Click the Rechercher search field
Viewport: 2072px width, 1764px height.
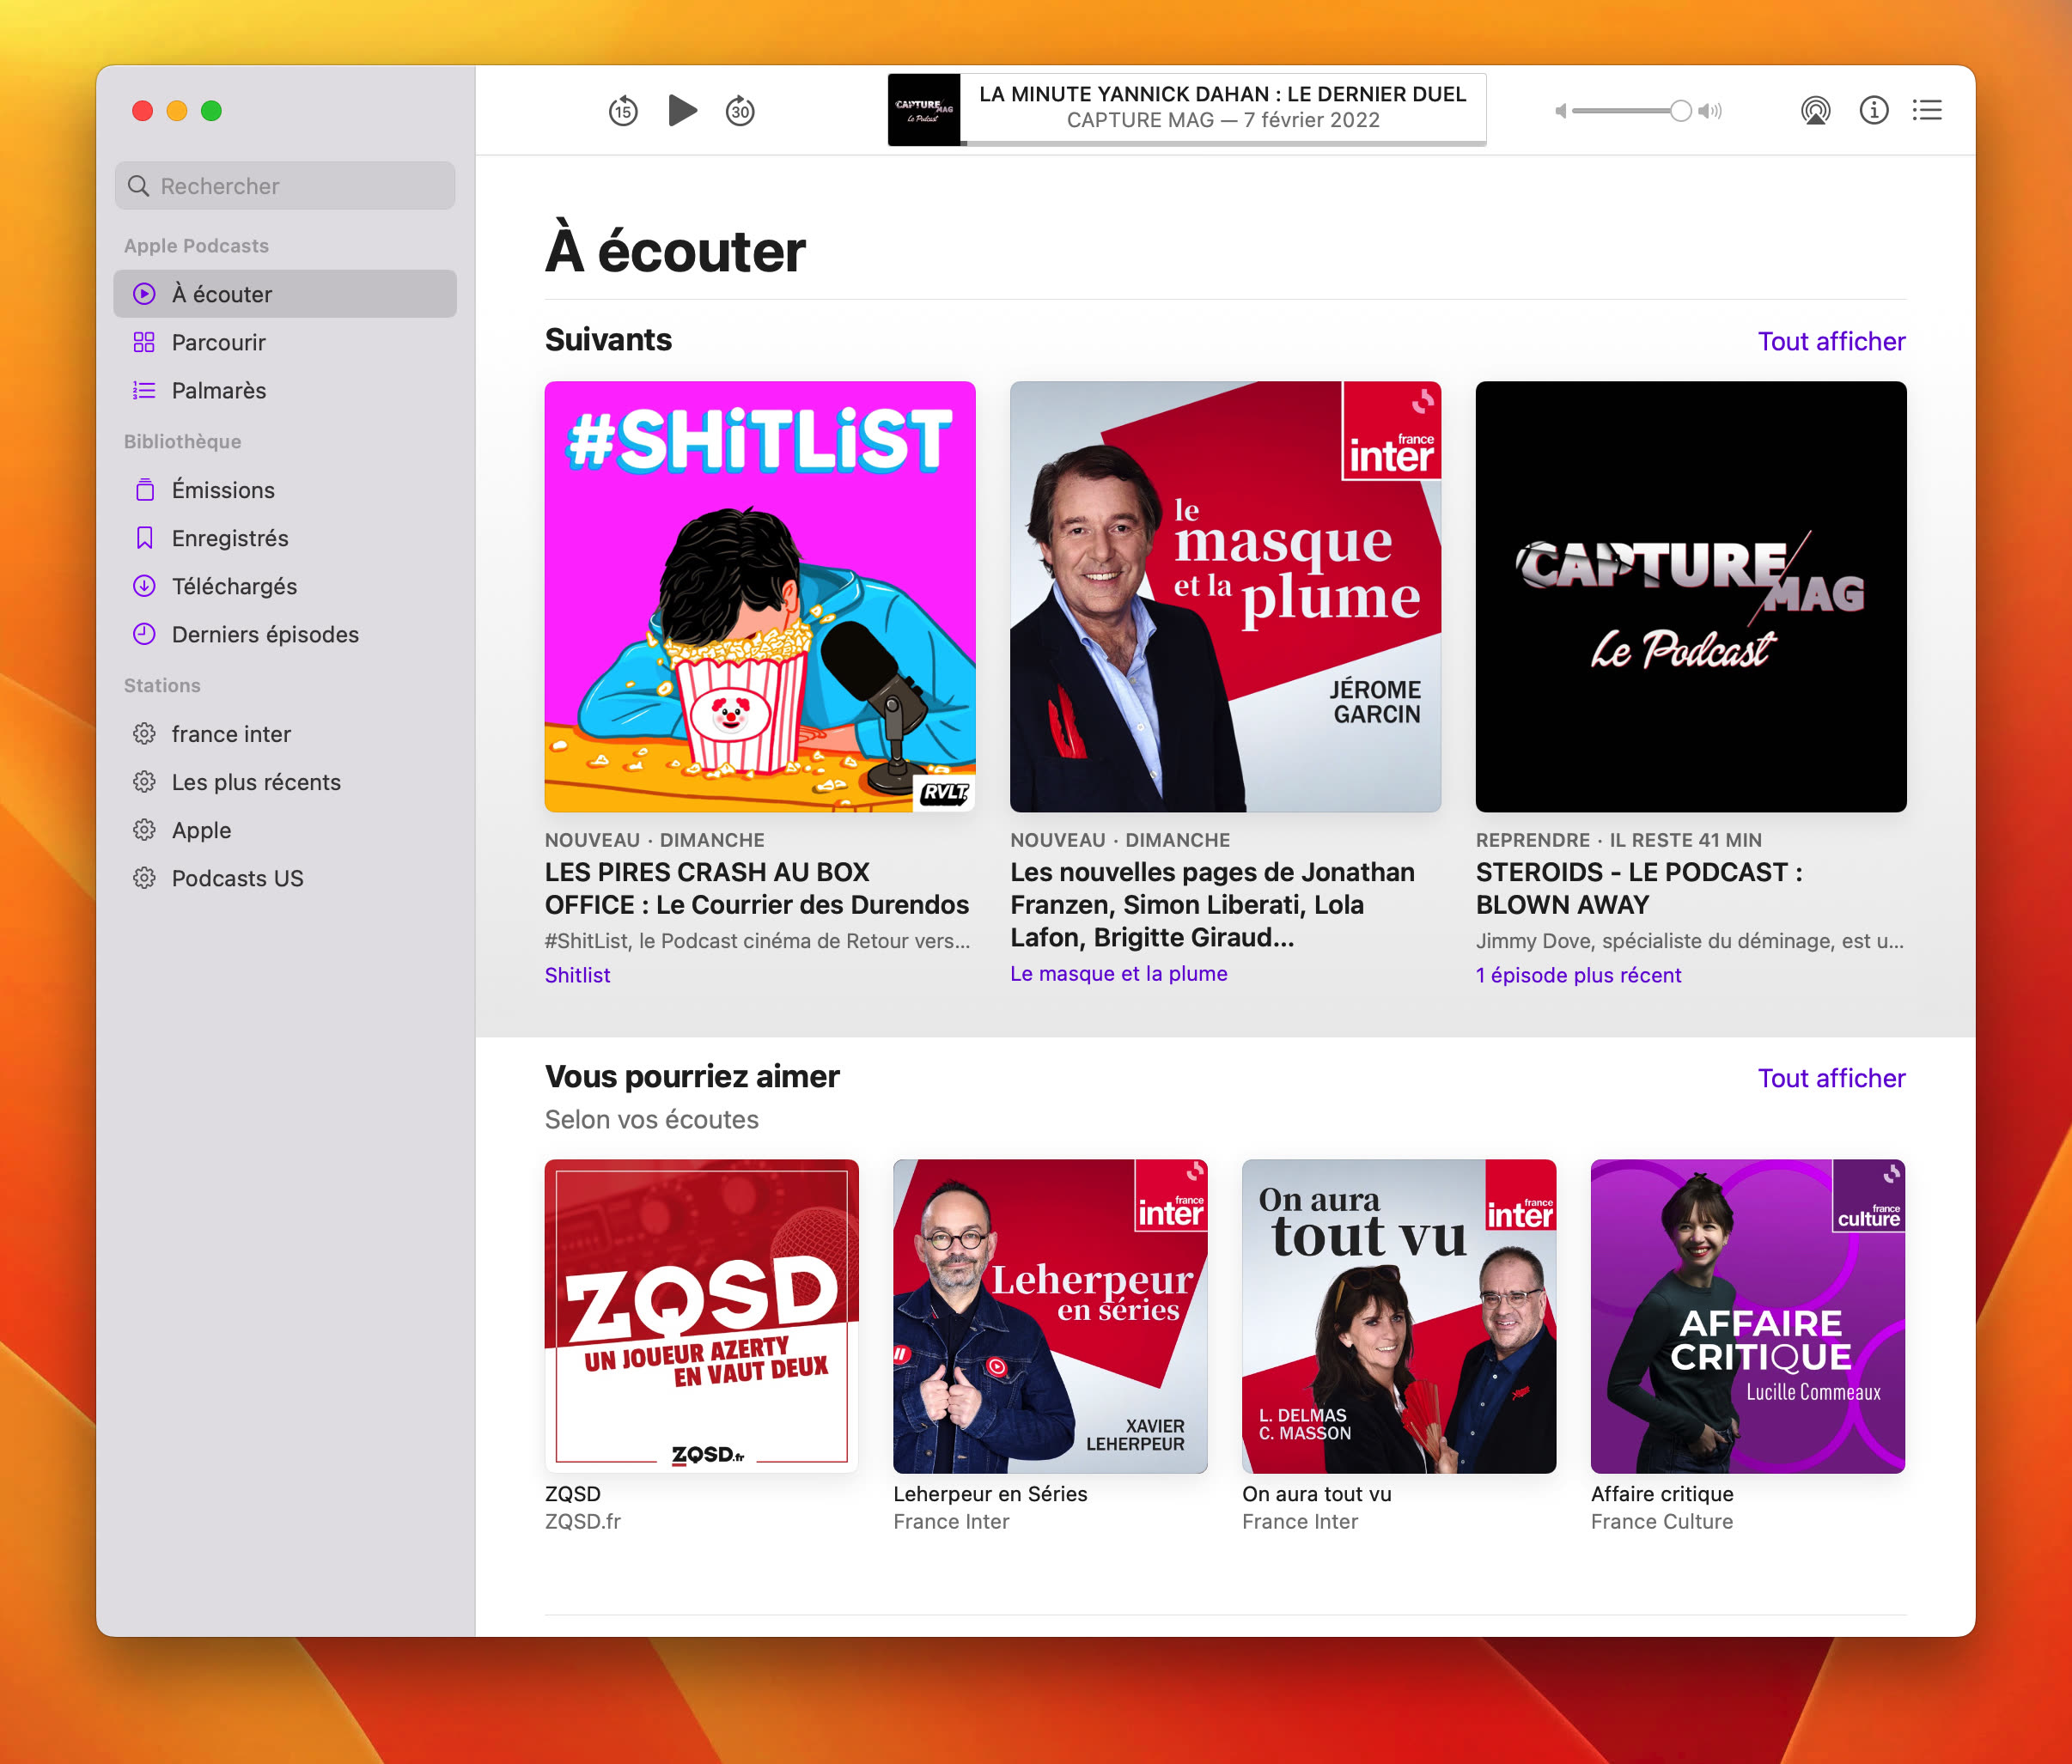point(284,185)
